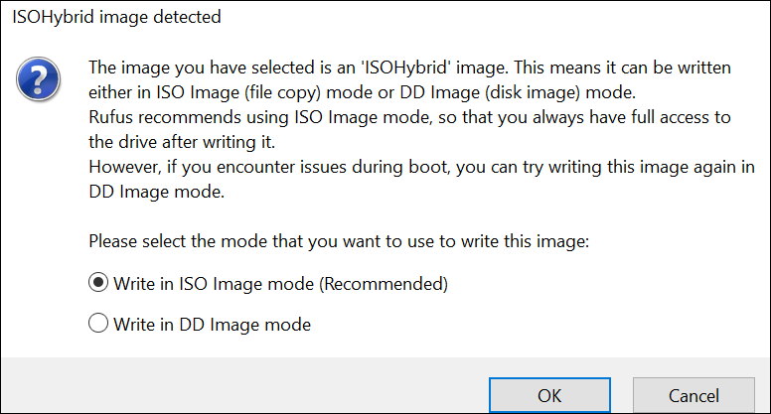Dismiss the dialog with the Cancel button
771x414 pixels.
(694, 395)
